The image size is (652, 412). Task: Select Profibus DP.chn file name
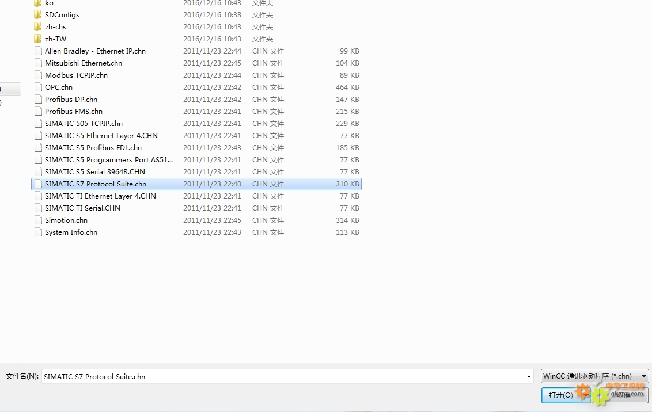coord(71,100)
